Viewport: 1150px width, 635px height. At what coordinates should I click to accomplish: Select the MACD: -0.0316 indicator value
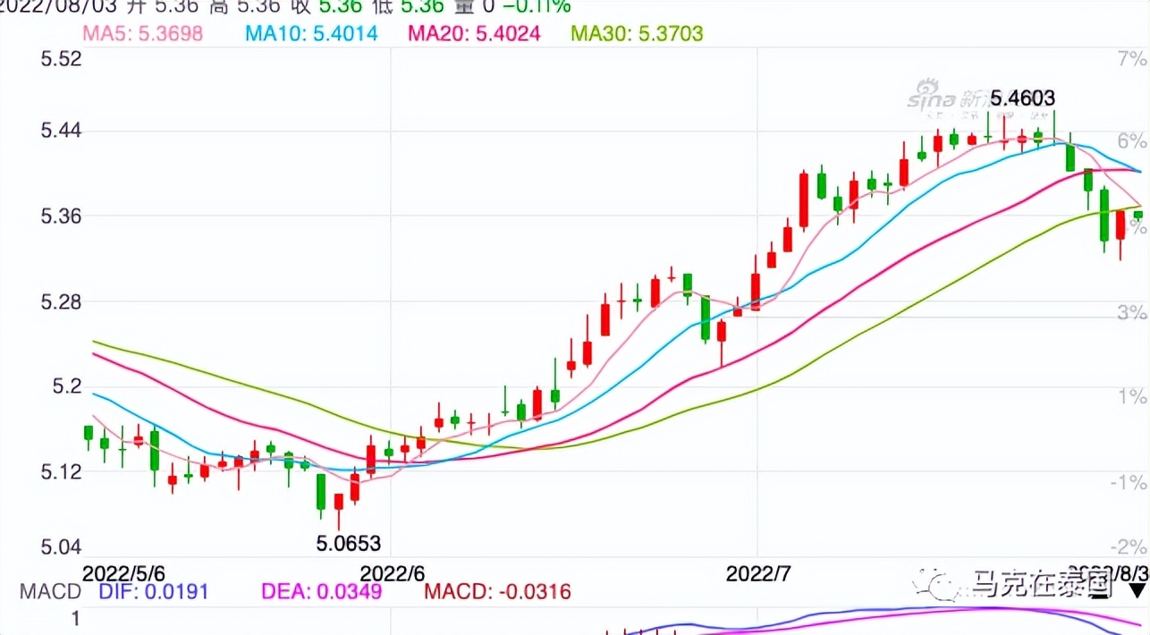[497, 591]
